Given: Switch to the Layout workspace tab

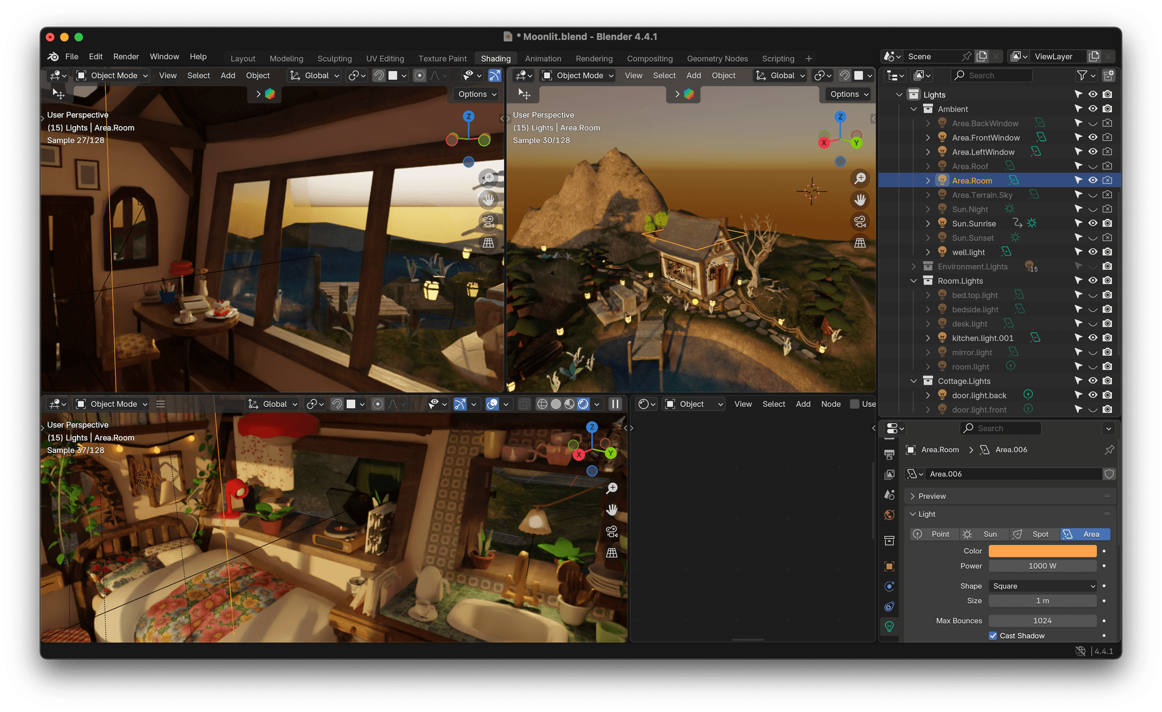Looking at the screenshot, I should [x=243, y=59].
